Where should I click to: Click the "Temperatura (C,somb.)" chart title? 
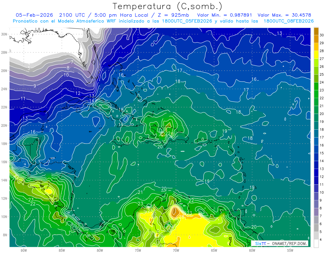click(167, 6)
